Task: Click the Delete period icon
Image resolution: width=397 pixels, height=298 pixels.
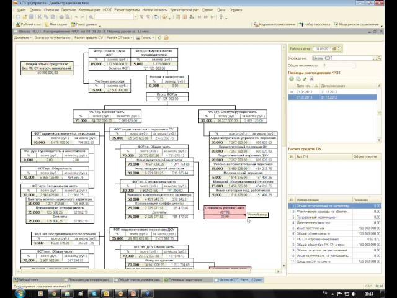Action: (311, 79)
